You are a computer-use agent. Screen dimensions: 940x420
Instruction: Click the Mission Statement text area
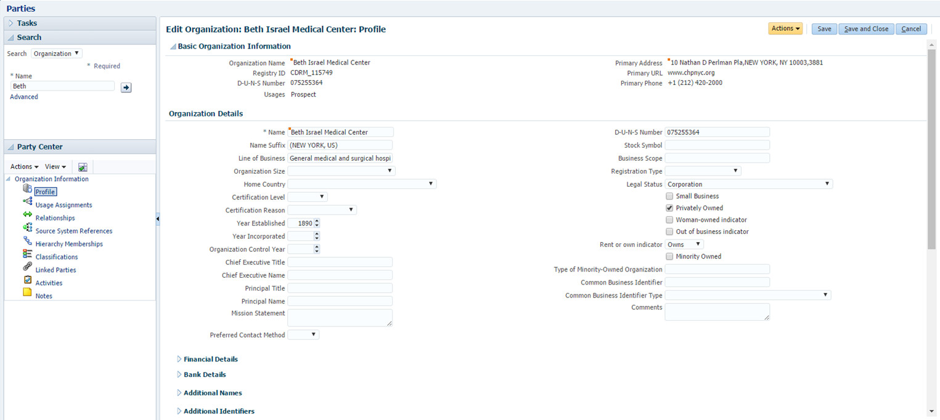point(340,317)
